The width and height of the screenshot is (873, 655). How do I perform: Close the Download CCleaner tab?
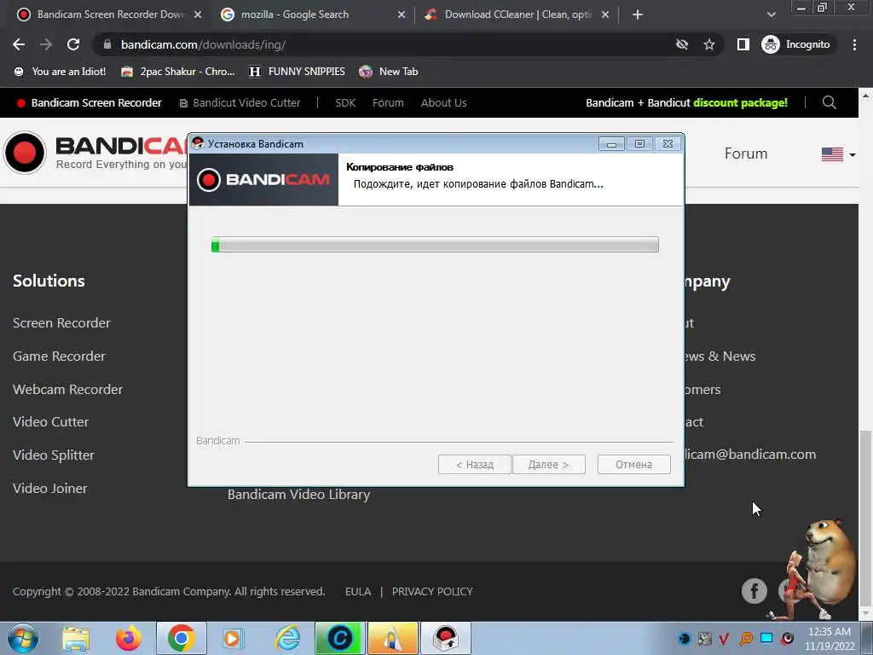(x=605, y=14)
